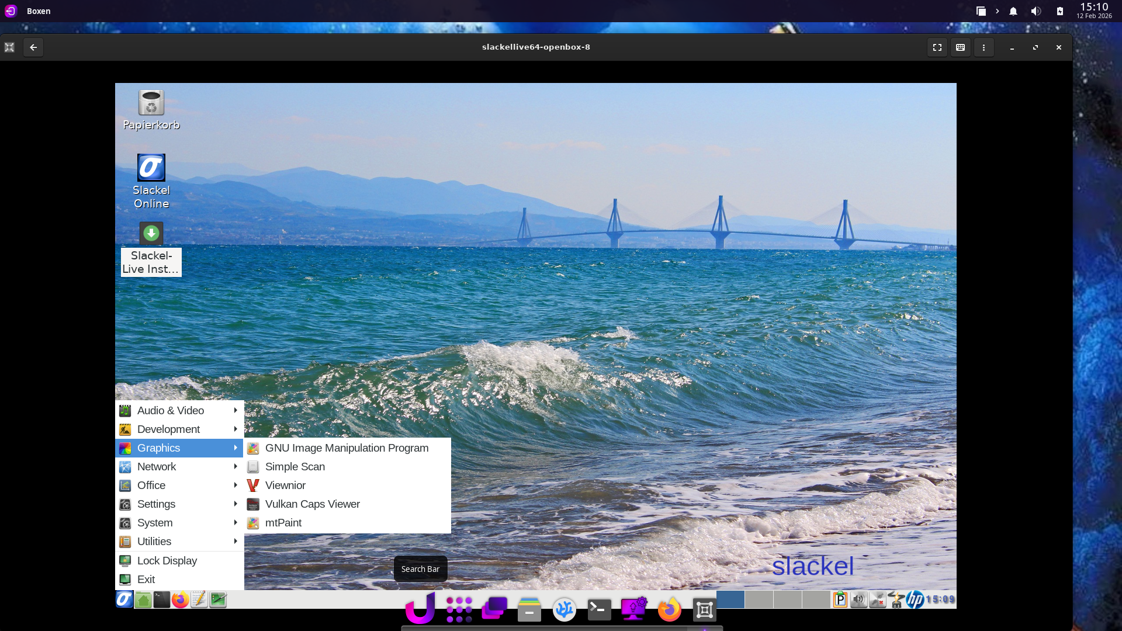
Task: Open Papierkorb trash desktop icon
Action: coord(151,103)
